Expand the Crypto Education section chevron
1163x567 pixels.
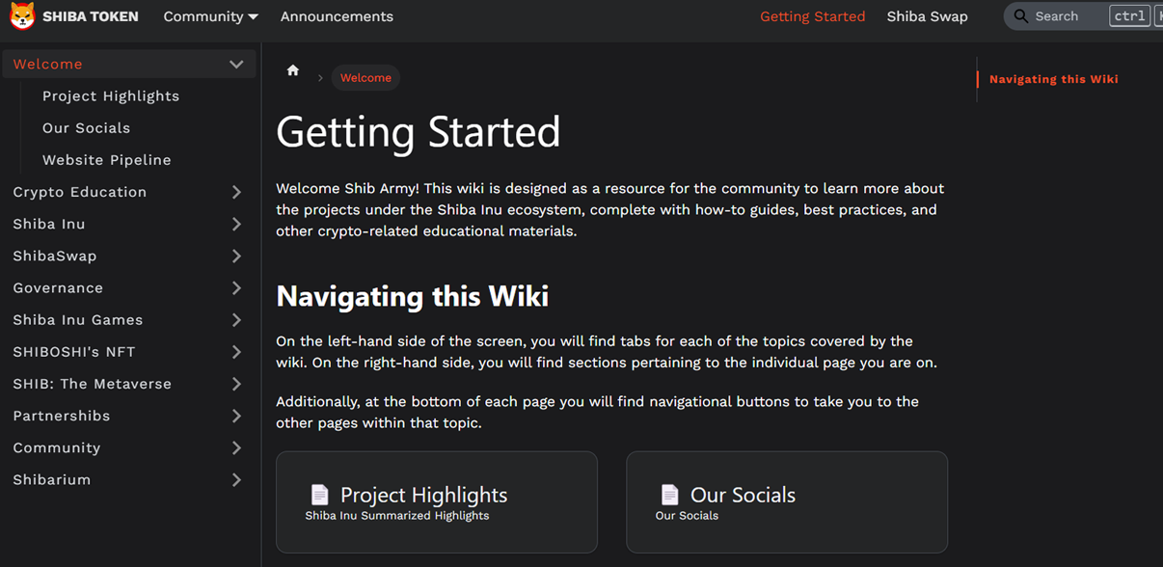coord(236,193)
